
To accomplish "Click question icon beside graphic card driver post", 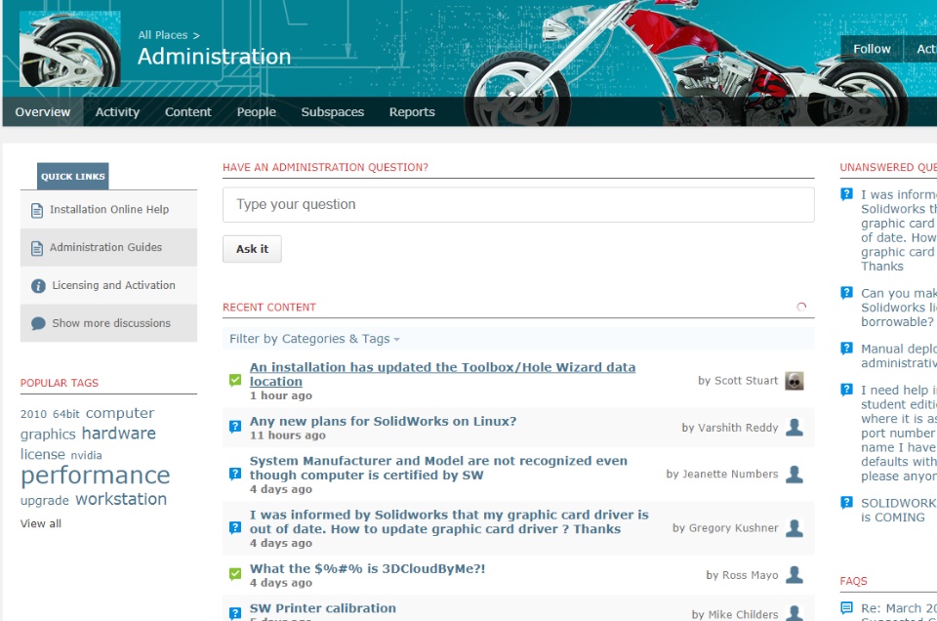I will [235, 527].
